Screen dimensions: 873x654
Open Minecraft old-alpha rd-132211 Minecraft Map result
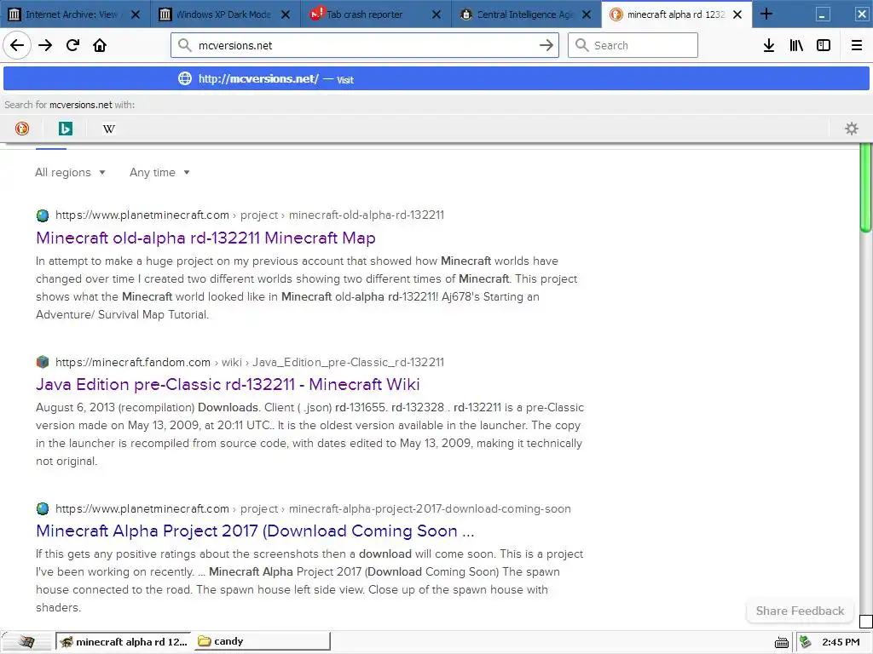205,238
